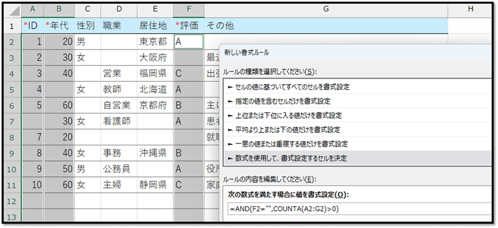Viewport: 498px width, 228px height.
Task: Select column F header
Action: pos(188,9)
